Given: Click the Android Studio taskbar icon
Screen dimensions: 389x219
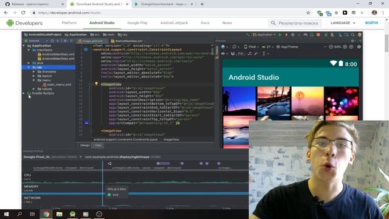Looking at the screenshot, I should (72, 214).
